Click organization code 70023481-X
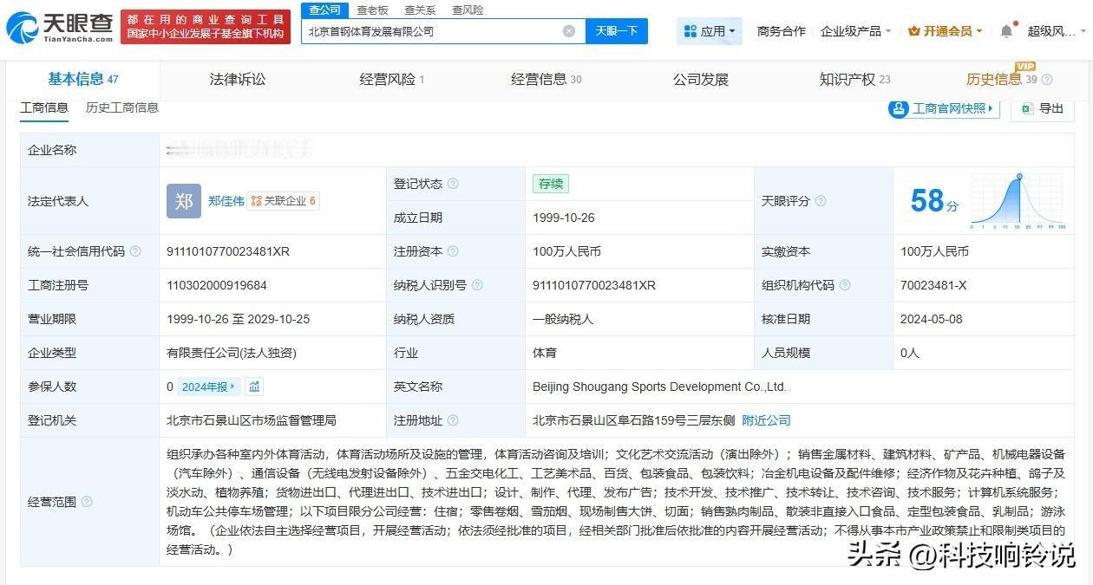 (x=933, y=285)
